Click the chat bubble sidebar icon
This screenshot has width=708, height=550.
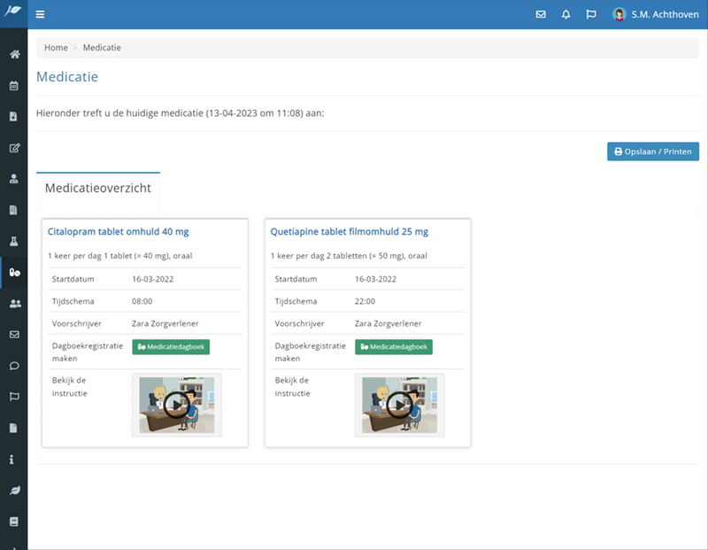click(14, 366)
